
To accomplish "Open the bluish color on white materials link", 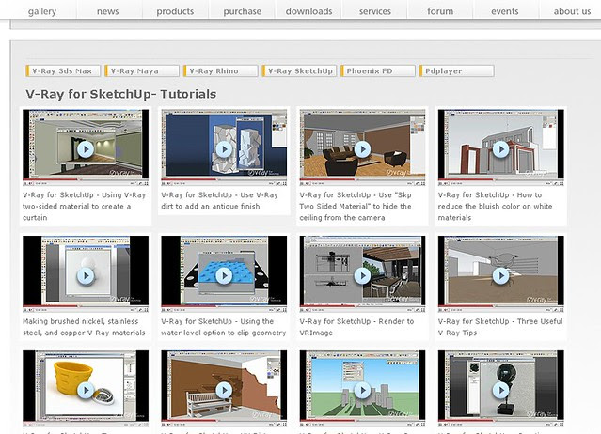I will click(496, 207).
